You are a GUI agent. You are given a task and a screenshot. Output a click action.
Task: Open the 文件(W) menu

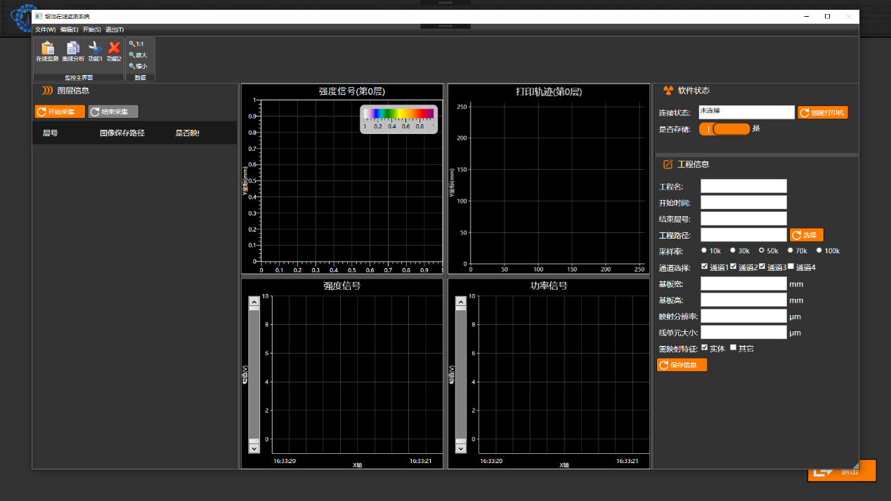[45, 29]
